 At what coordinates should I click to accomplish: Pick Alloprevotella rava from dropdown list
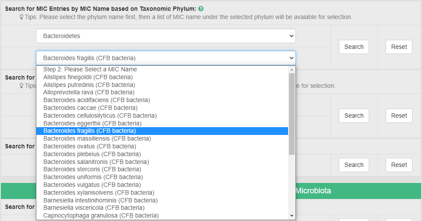pyautogui.click(x=89, y=92)
